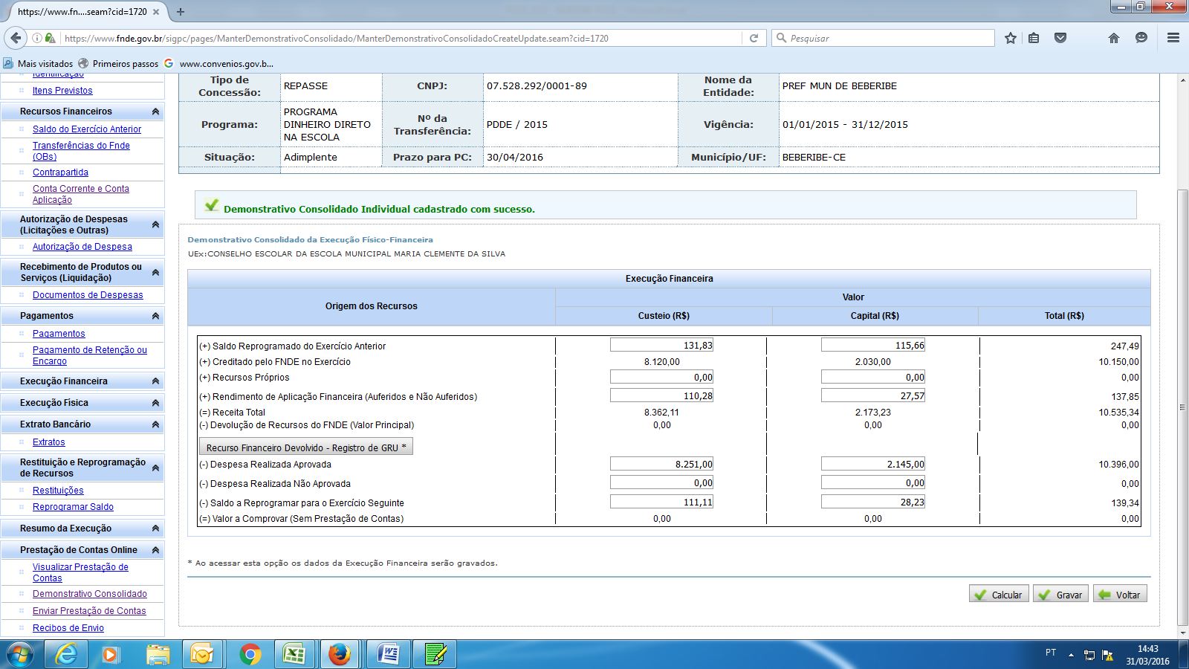Collapse the Pagamentos sidebar section
Screen dimensions: 1189x669
pyautogui.click(x=155, y=316)
